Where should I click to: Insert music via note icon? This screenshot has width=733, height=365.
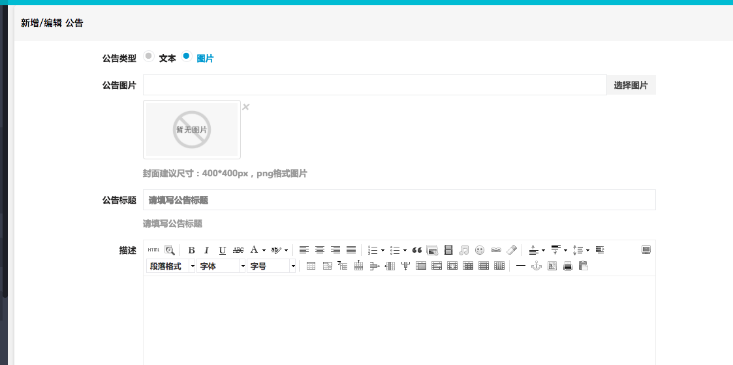tap(463, 250)
